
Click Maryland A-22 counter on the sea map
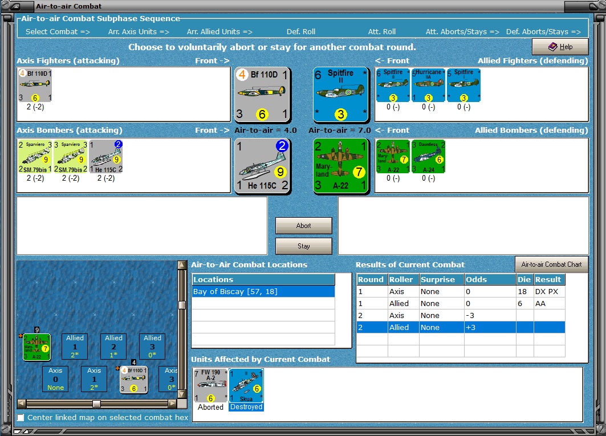(x=36, y=347)
